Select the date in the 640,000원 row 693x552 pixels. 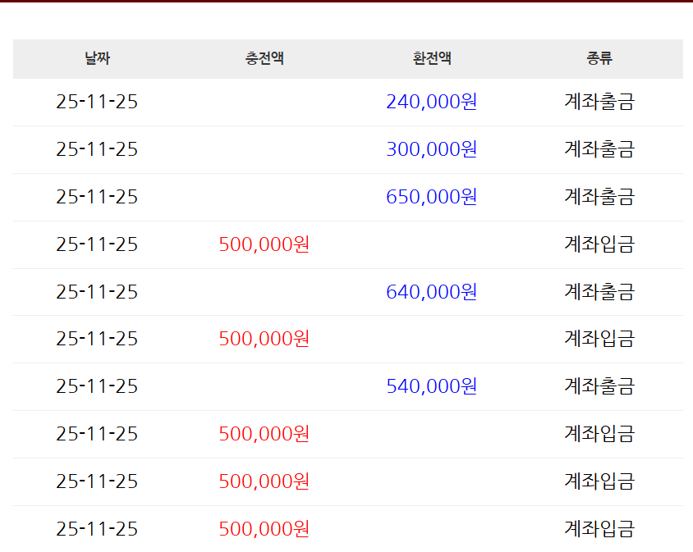(x=97, y=292)
